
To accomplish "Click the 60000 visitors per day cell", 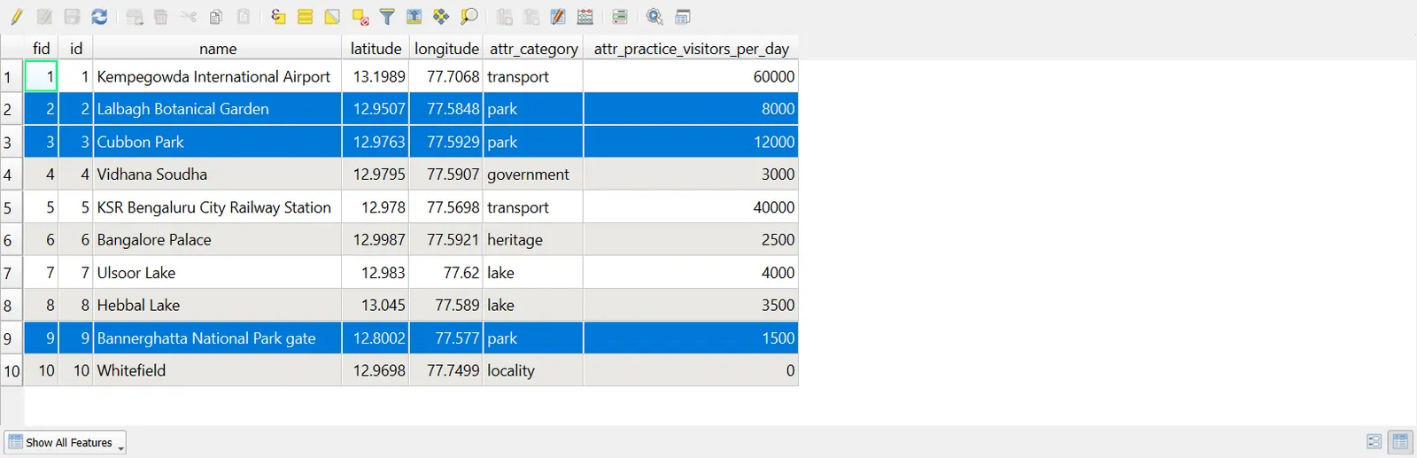I will [x=691, y=77].
